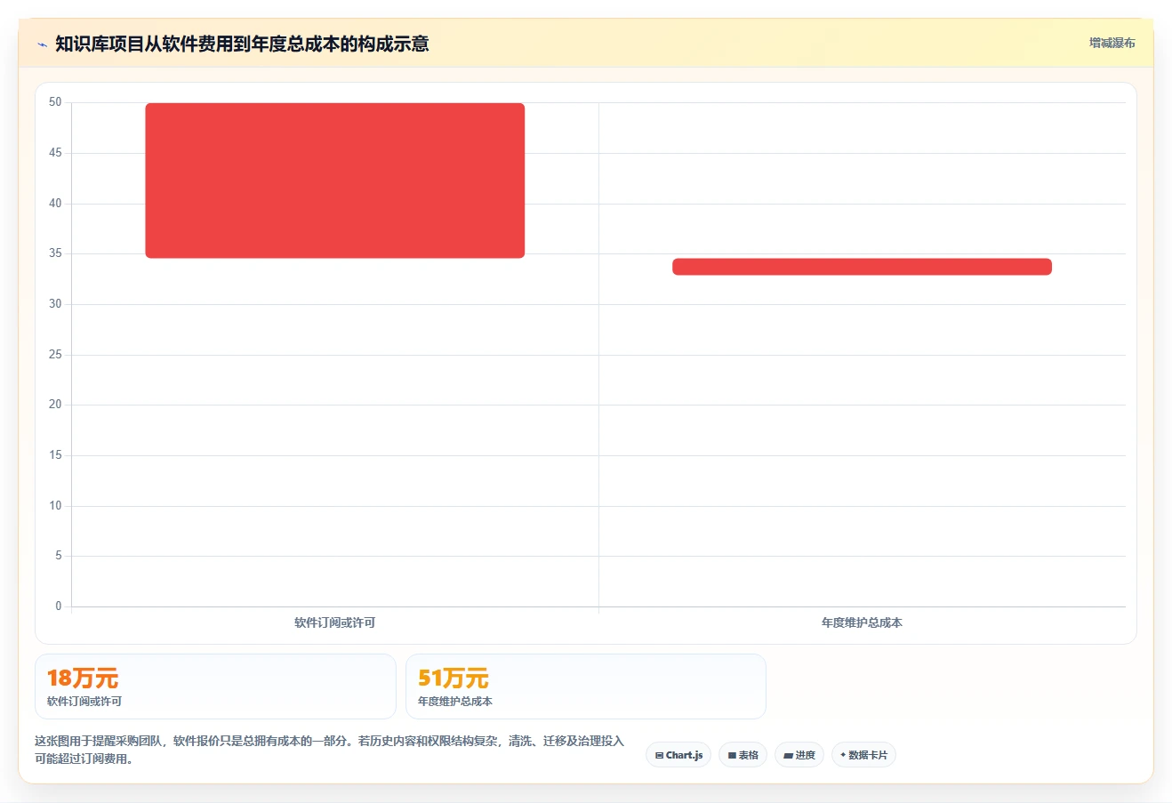This screenshot has height=803, width=1172.
Task: Click the y-axis value 45
Action: (x=55, y=153)
